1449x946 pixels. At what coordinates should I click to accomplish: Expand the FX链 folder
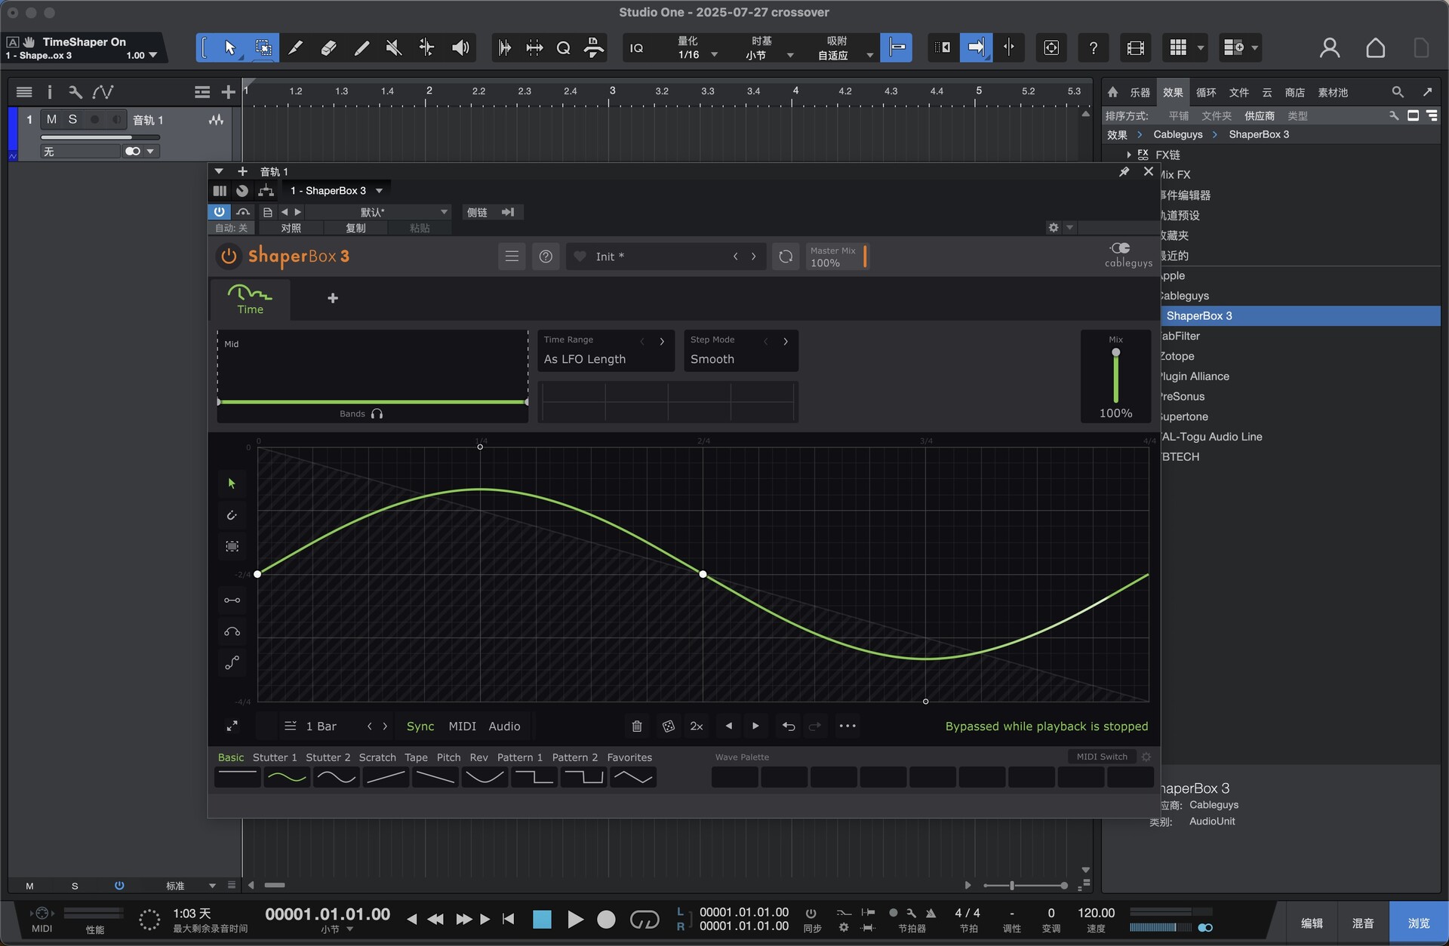coord(1129,155)
